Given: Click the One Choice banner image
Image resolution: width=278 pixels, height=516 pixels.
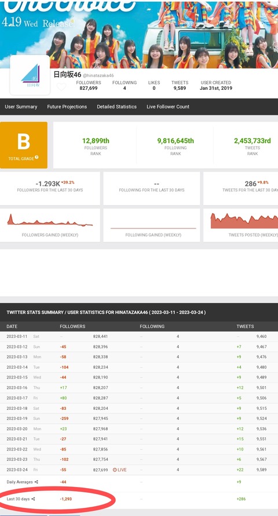Looking at the screenshot, I should coord(139,34).
